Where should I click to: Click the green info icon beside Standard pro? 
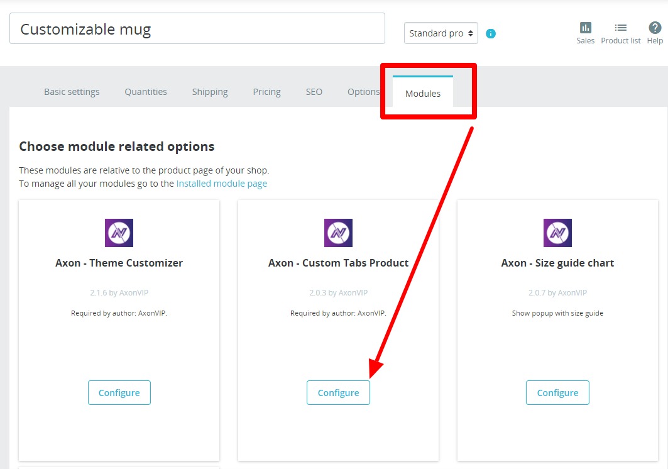click(490, 33)
